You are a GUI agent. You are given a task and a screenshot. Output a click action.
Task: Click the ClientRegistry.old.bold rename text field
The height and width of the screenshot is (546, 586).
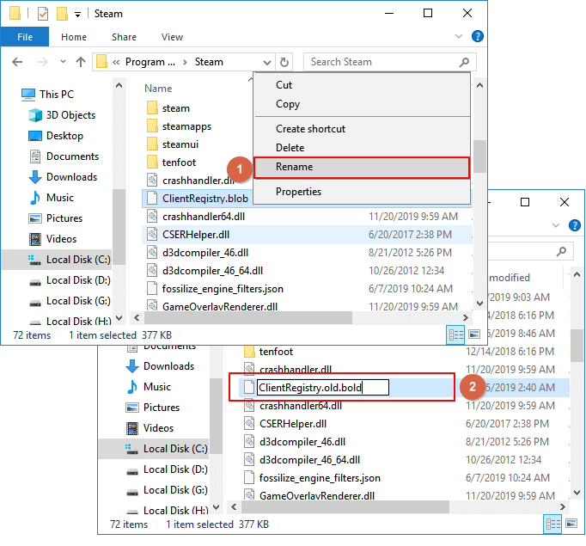point(322,388)
